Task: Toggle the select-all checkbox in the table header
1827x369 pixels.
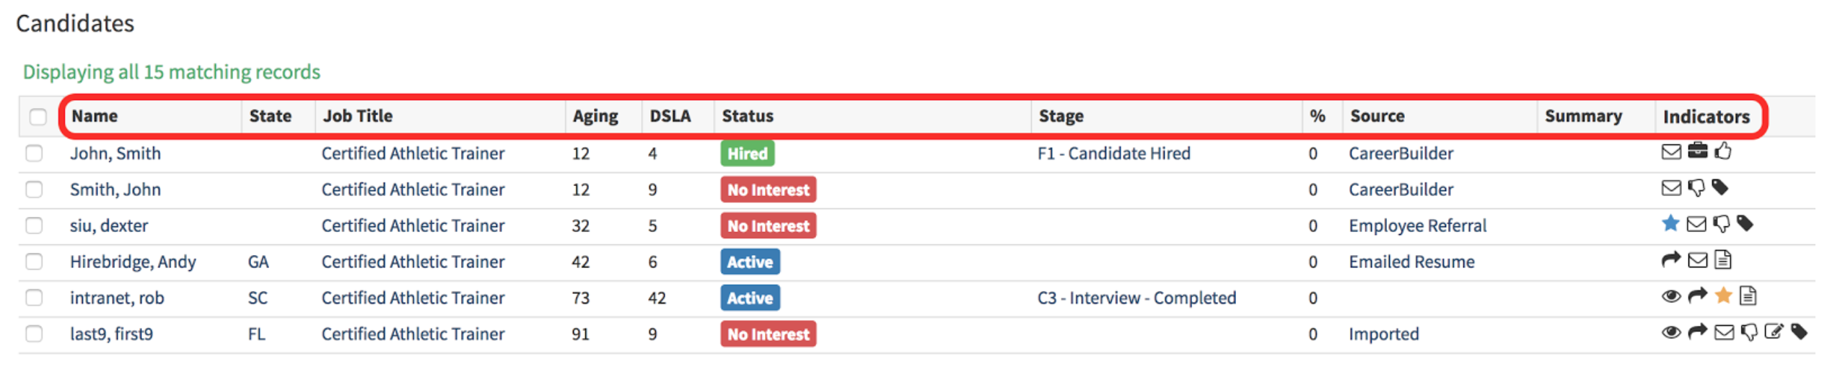Action: point(38,117)
